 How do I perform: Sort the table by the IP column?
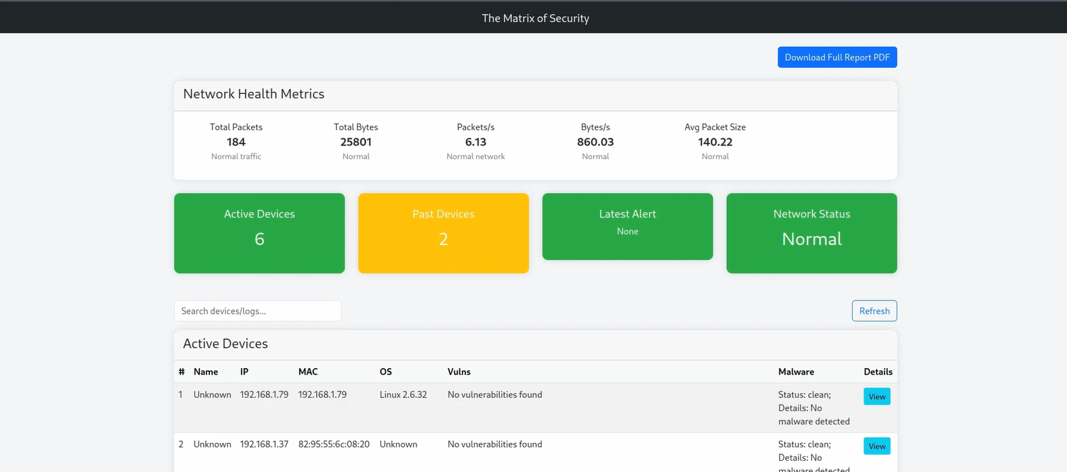coord(243,372)
